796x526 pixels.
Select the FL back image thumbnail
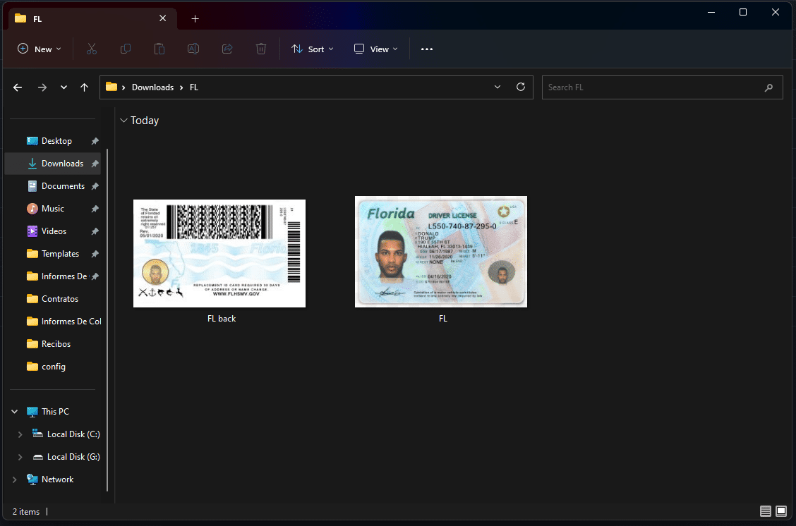(x=219, y=253)
